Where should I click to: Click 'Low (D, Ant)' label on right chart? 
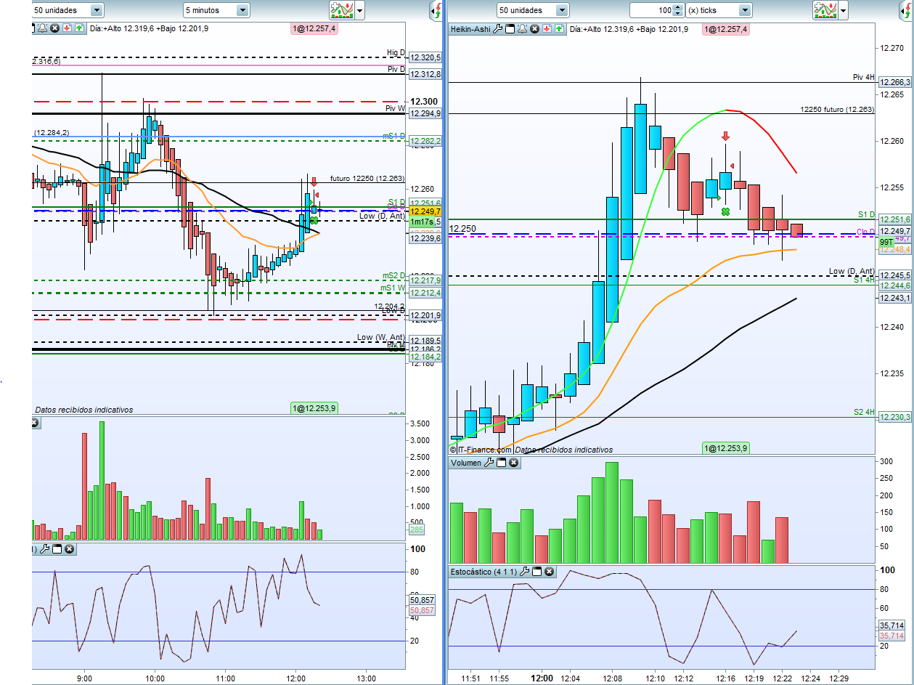coord(852,271)
